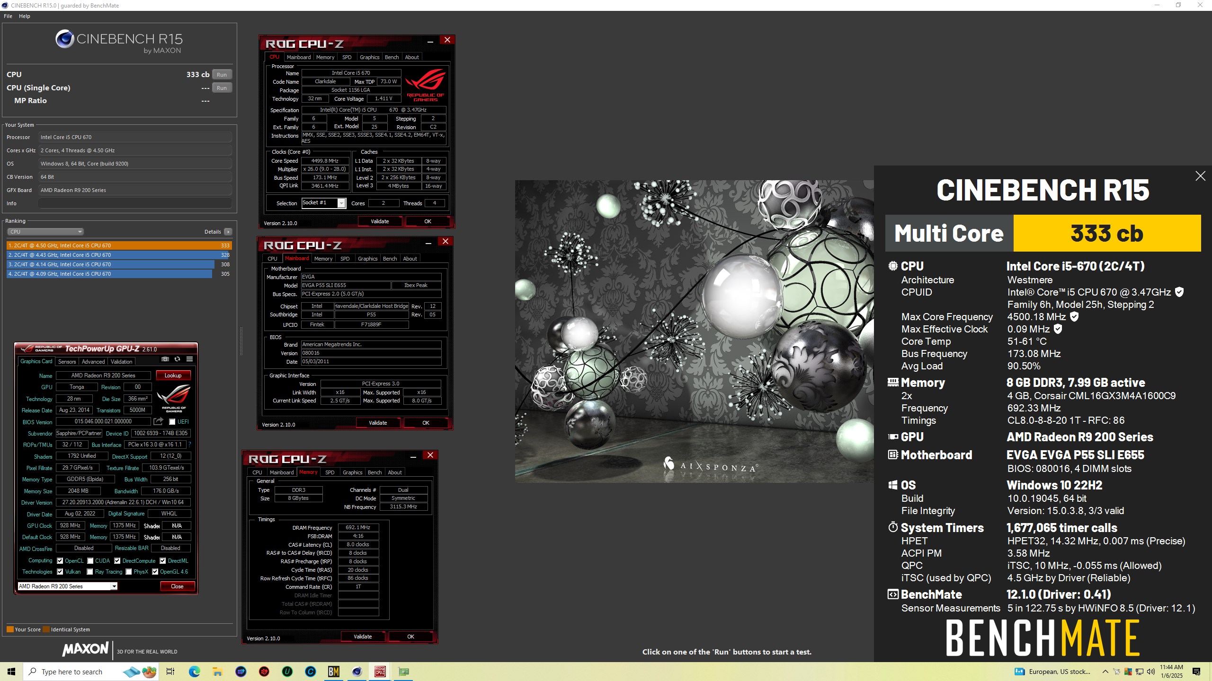Click the blue C icon in taskbar

coord(311,672)
